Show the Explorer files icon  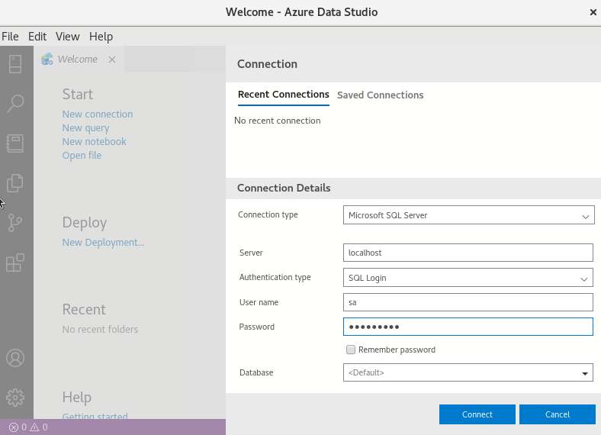pyautogui.click(x=15, y=183)
